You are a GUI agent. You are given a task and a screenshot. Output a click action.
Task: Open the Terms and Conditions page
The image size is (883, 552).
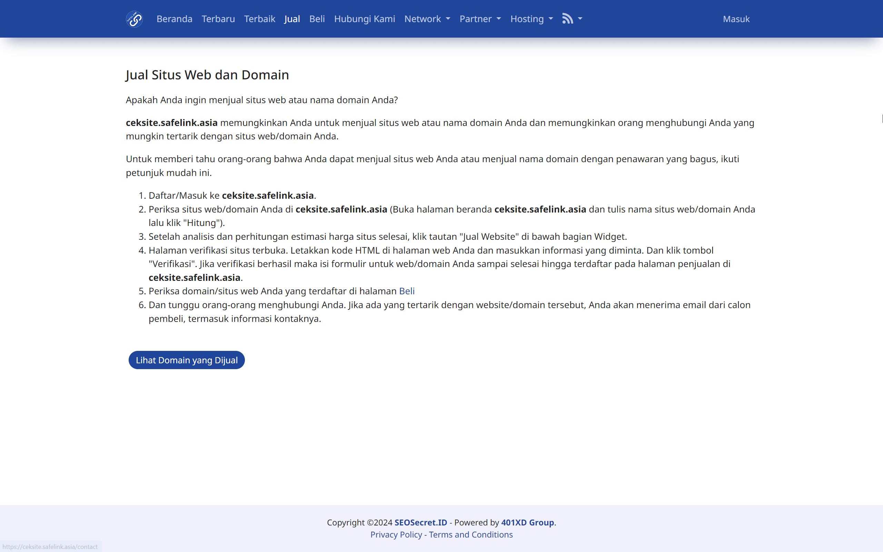click(470, 534)
